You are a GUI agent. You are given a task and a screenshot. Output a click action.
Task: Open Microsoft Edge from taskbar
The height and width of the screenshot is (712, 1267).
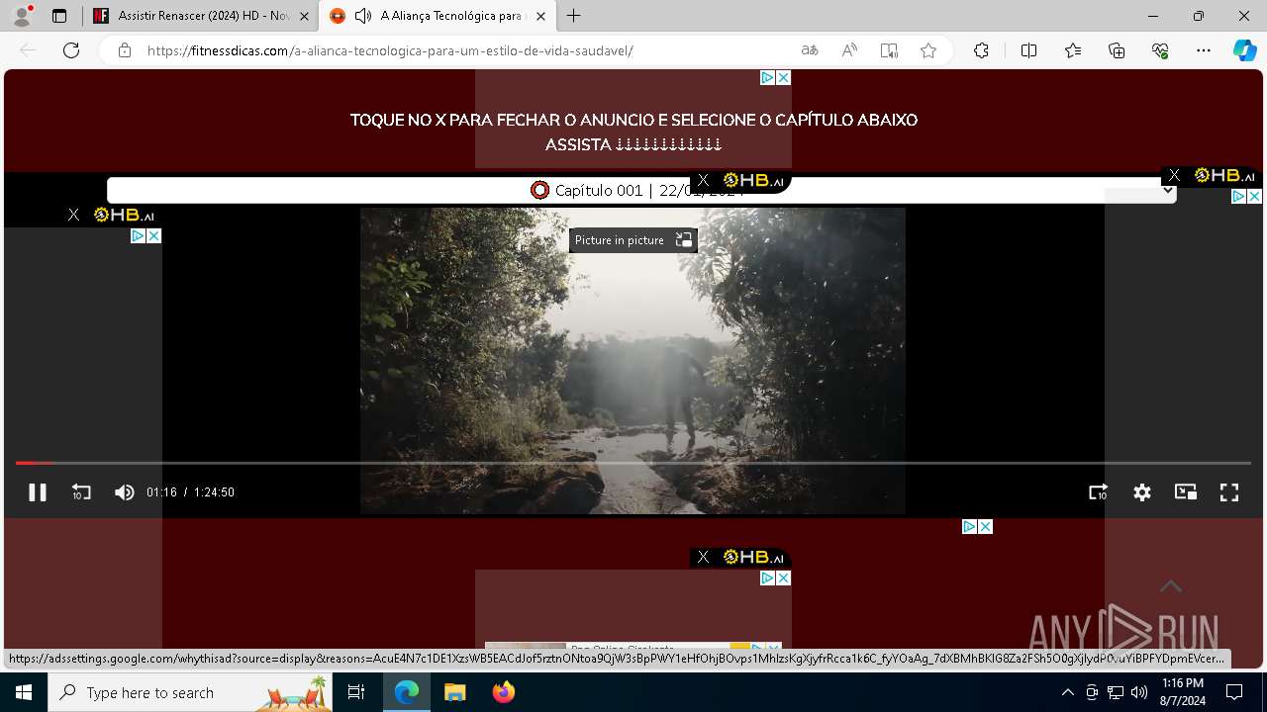pyautogui.click(x=407, y=692)
